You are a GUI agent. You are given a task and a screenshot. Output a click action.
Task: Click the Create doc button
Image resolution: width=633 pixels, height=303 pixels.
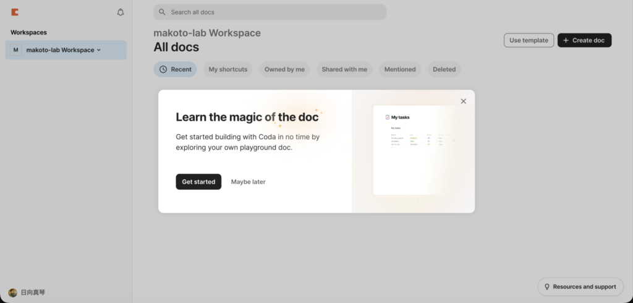click(x=584, y=40)
